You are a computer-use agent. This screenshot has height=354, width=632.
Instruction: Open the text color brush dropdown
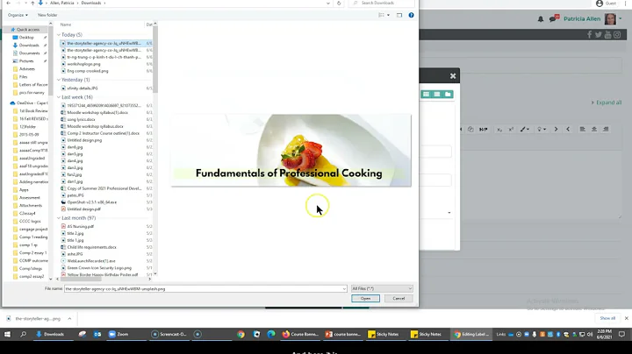tap(524, 130)
